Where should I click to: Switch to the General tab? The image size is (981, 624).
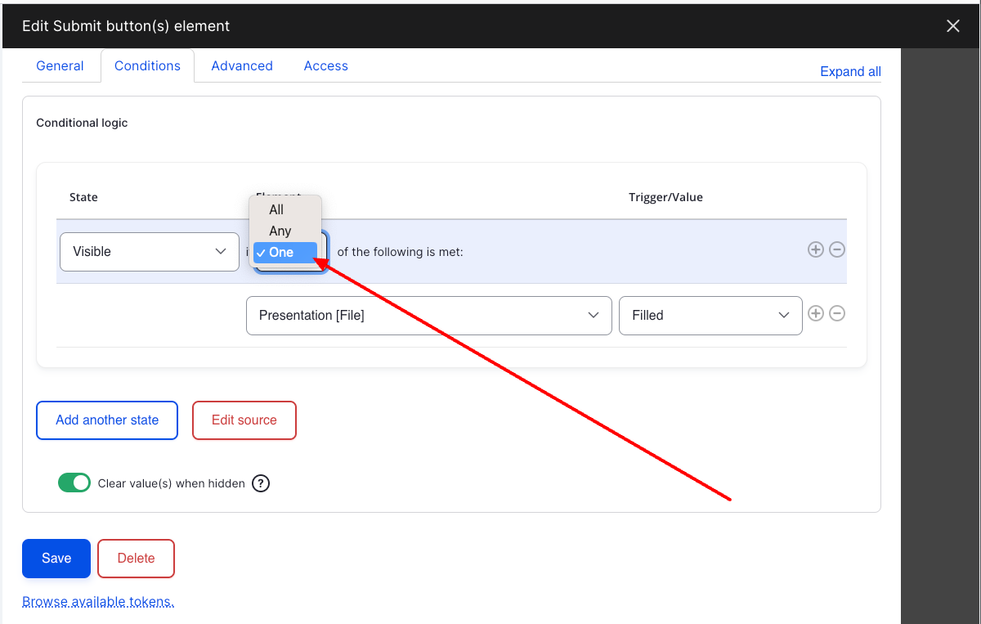(60, 65)
